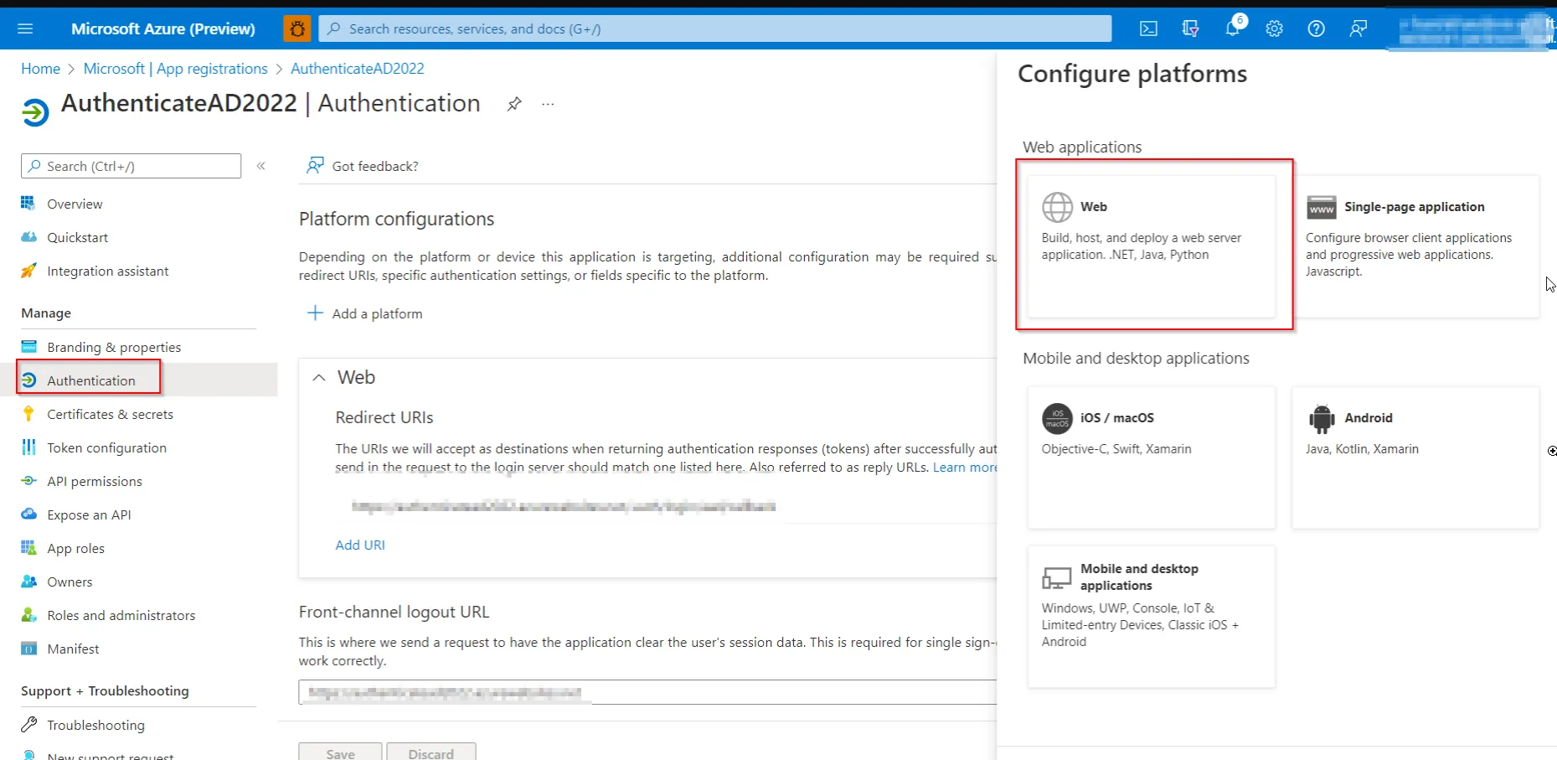This screenshot has width=1557, height=760.
Task: Click the blurred redirect URI entry
Action: click(564, 506)
